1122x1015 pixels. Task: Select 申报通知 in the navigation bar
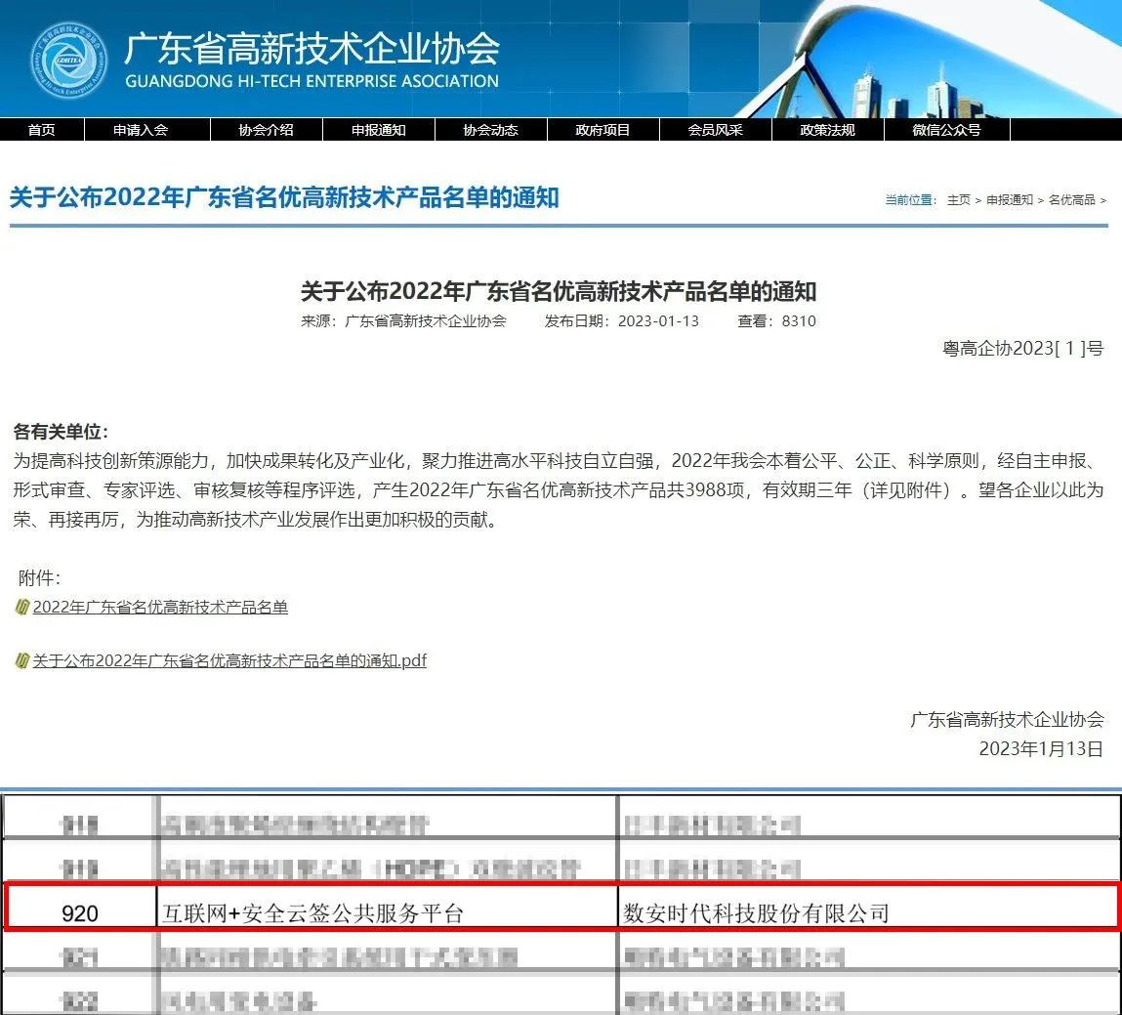[379, 130]
